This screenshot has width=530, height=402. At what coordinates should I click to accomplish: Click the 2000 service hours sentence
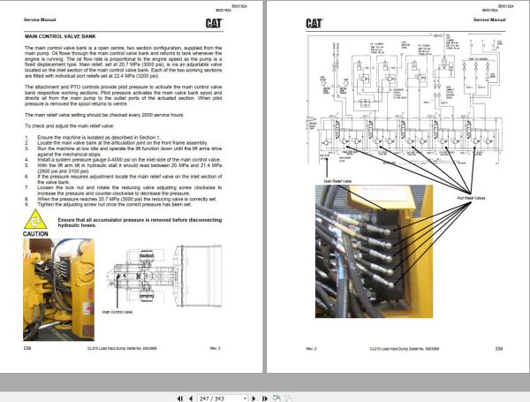(104, 115)
